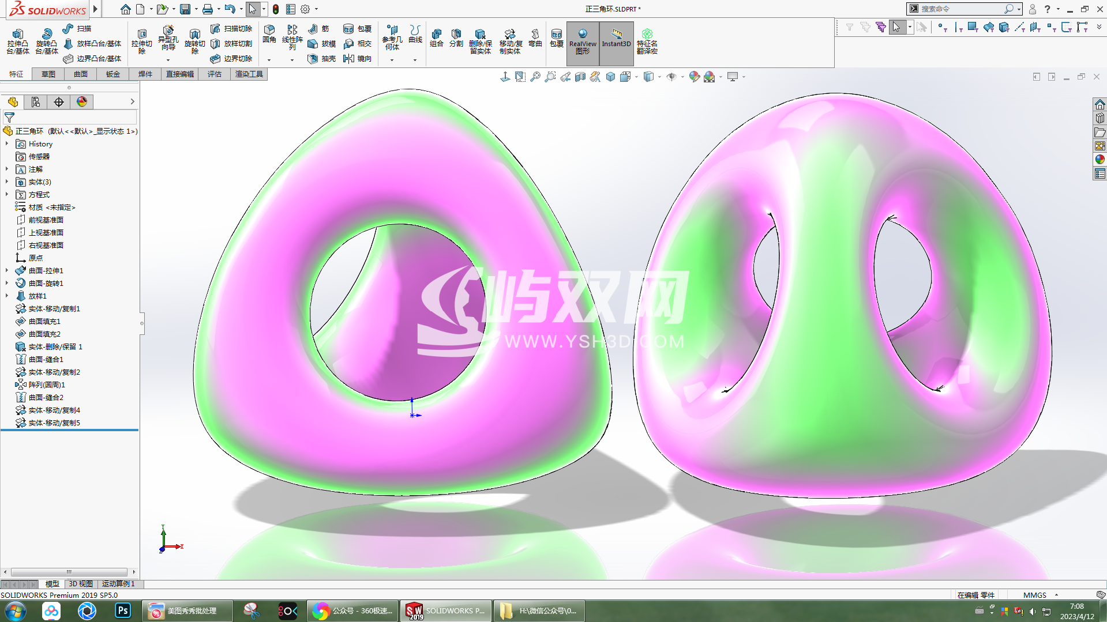Expand the 曲面-旋转1 feature

pyautogui.click(x=7, y=283)
